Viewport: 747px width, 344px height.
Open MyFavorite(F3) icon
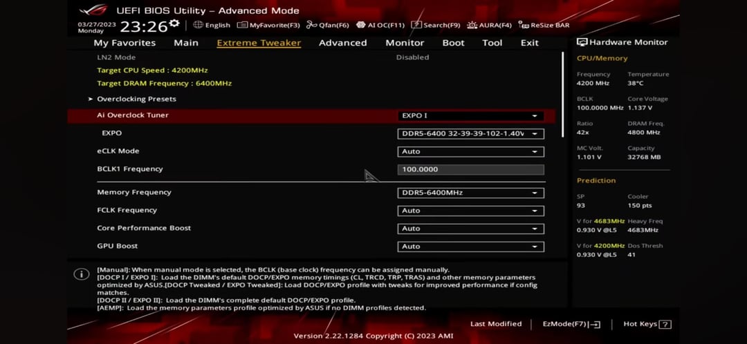click(242, 25)
